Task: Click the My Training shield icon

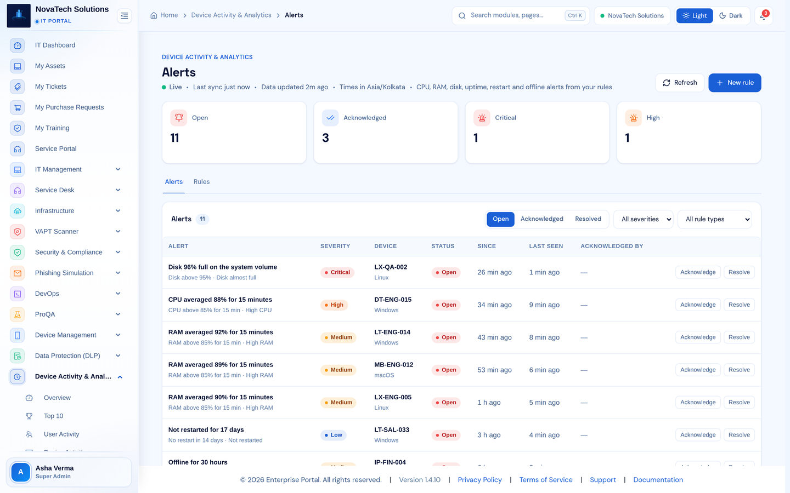Action: tap(18, 128)
